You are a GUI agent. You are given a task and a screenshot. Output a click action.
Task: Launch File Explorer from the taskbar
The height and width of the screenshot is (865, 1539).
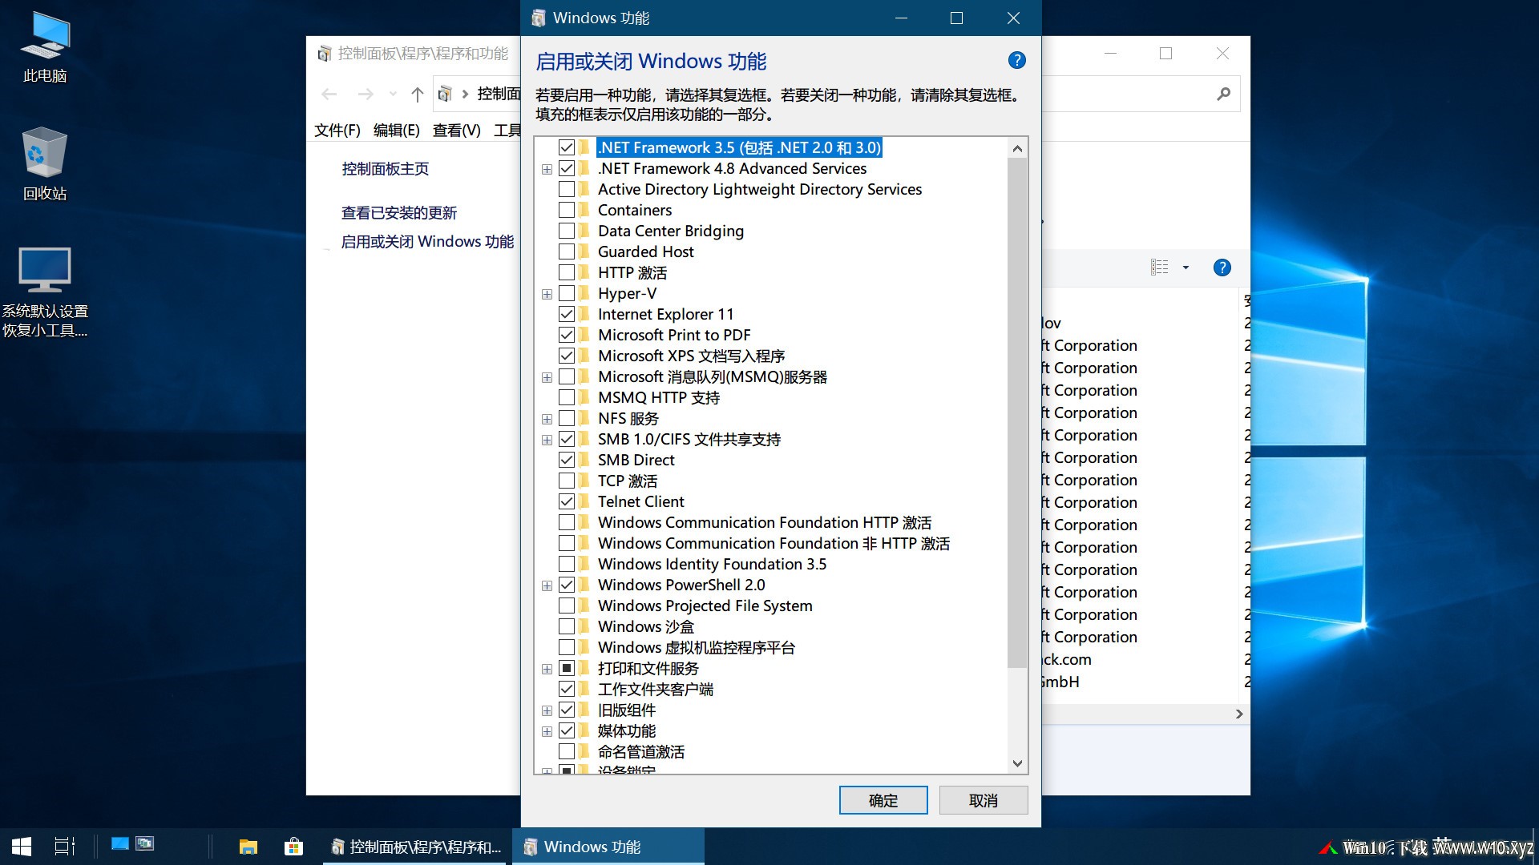point(248,847)
